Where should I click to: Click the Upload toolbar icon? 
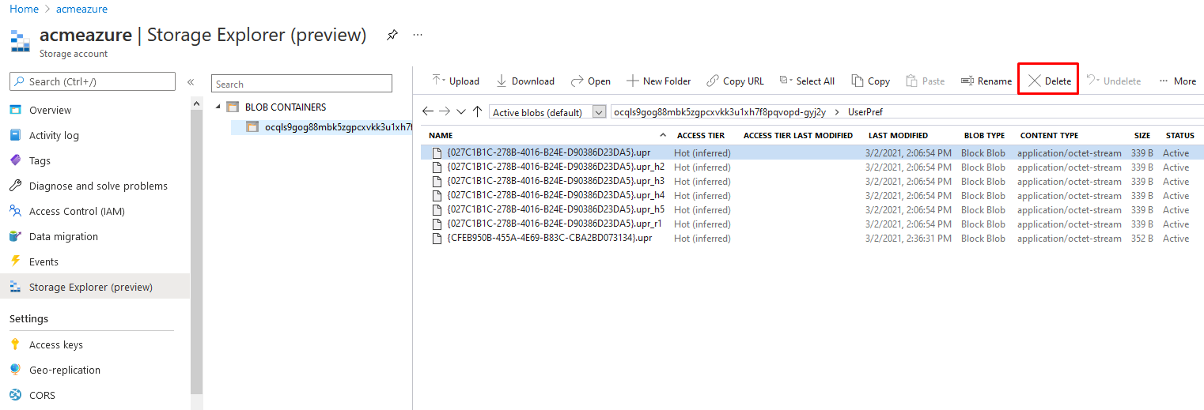(438, 81)
